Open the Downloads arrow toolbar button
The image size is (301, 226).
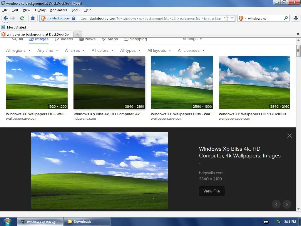[x=296, y=19]
